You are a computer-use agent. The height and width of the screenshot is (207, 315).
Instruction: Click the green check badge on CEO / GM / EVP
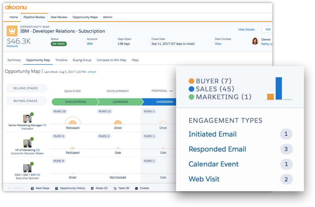click(x=32, y=164)
